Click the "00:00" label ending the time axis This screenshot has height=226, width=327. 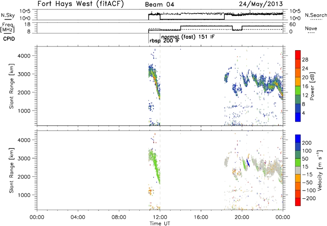point(283,217)
